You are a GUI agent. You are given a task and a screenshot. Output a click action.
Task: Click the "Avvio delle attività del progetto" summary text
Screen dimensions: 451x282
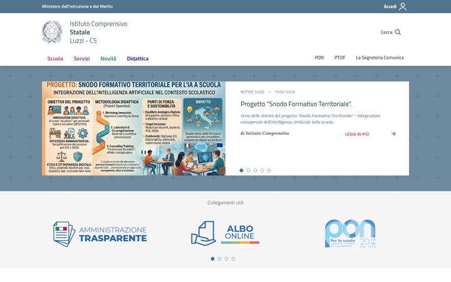tap(310, 119)
